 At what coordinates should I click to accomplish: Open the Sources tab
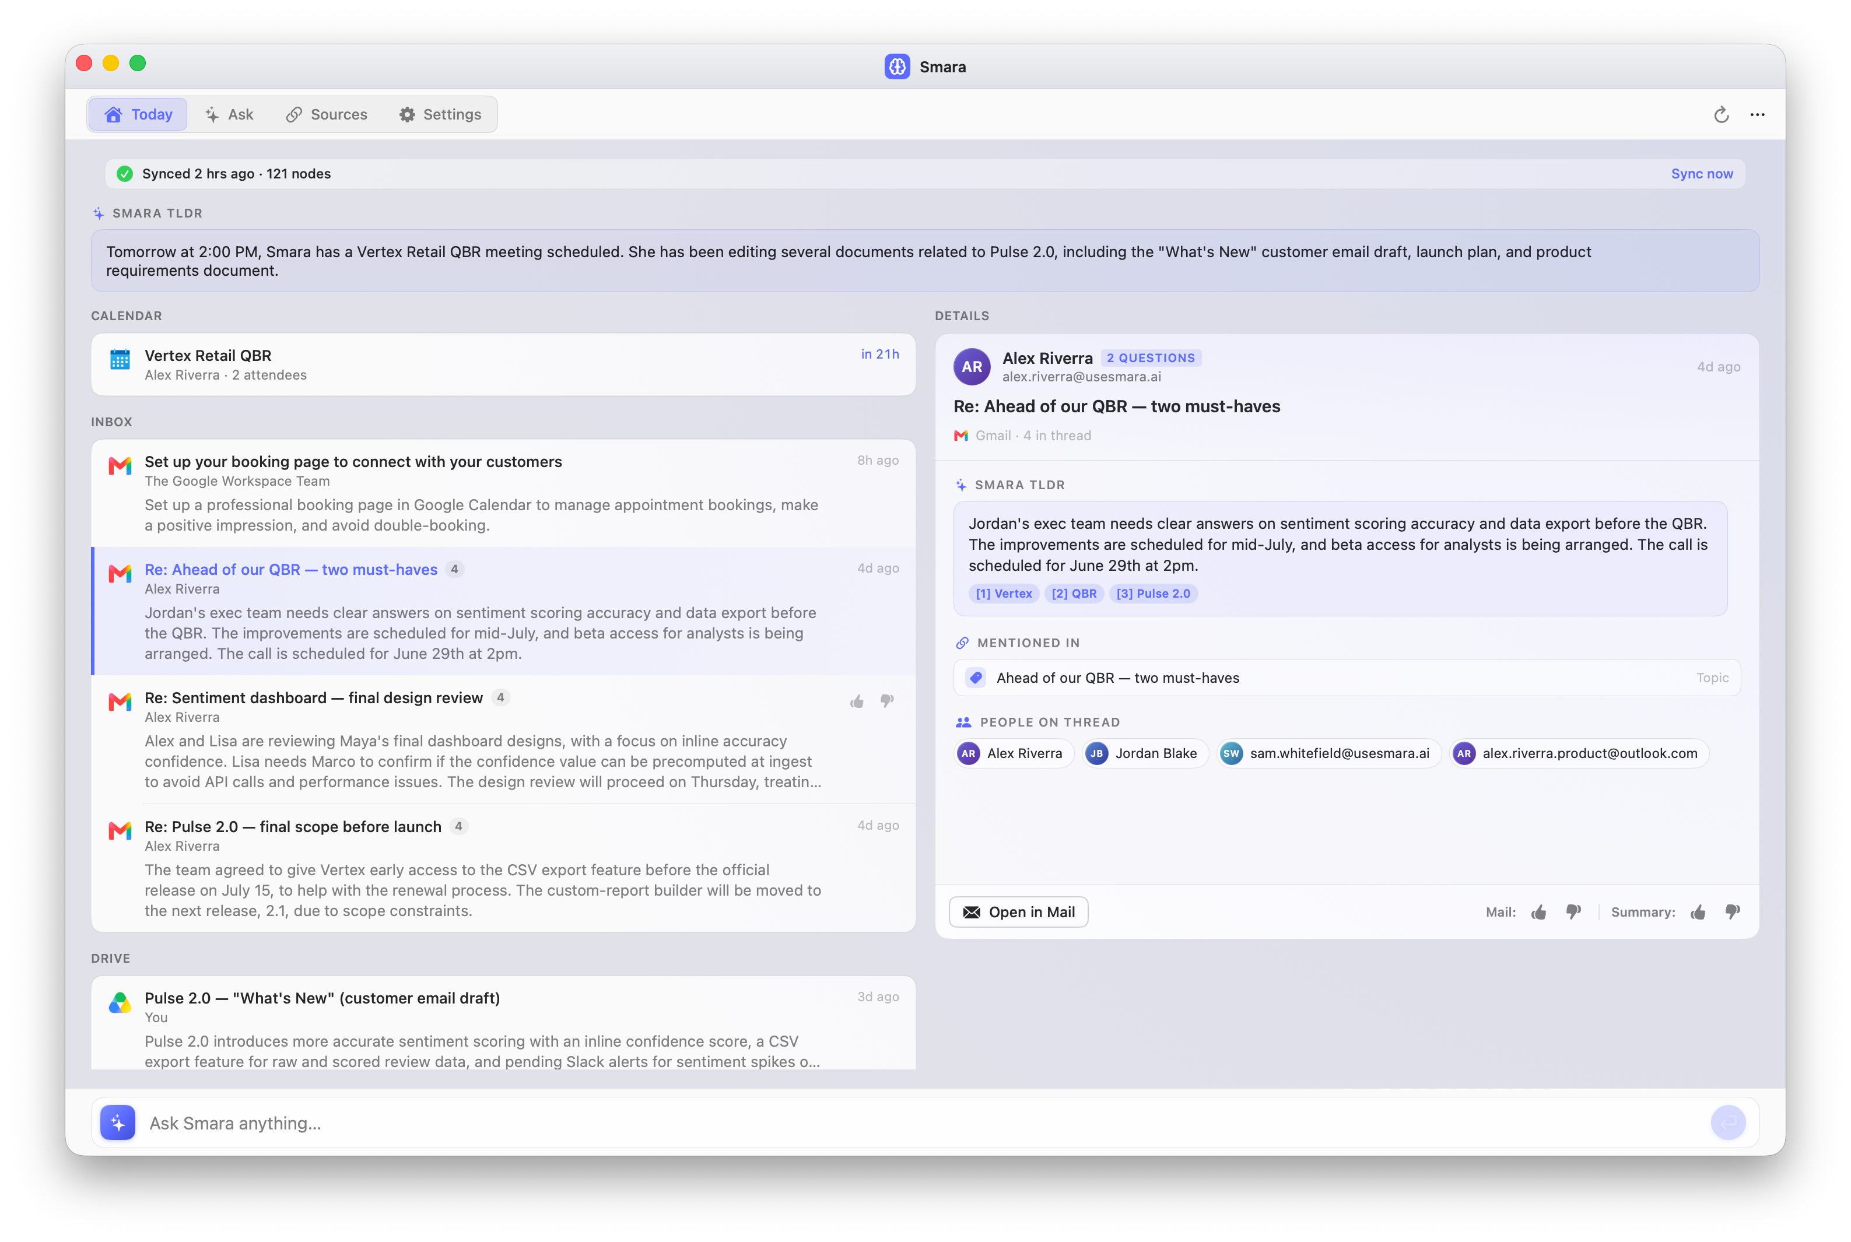click(327, 115)
